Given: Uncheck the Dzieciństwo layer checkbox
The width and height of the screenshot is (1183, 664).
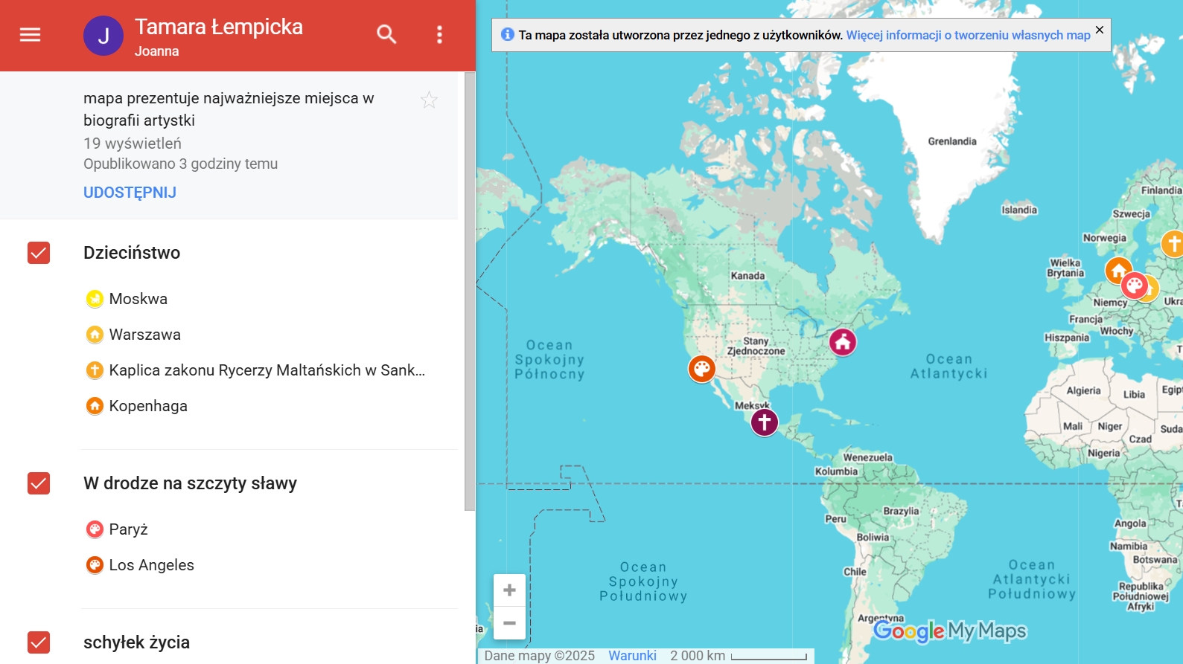Looking at the screenshot, I should [x=39, y=253].
